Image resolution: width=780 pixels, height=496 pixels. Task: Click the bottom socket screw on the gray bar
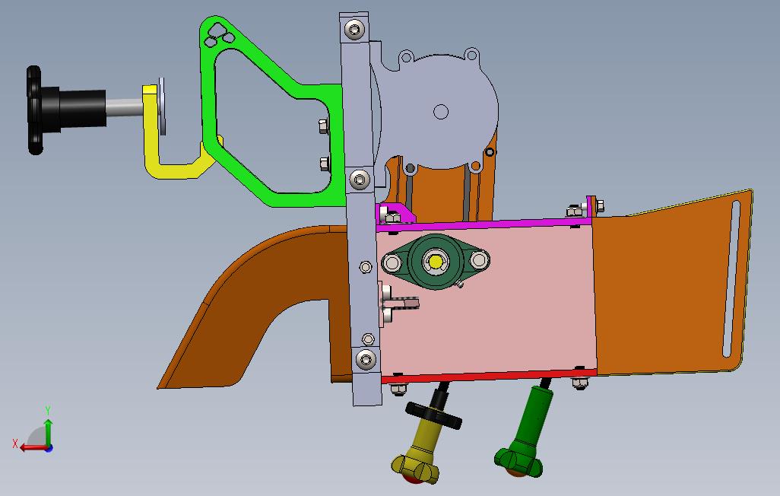366,358
